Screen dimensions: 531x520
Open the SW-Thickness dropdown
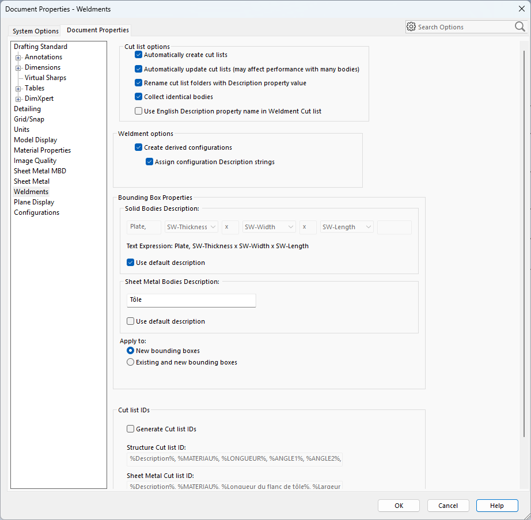[x=191, y=227]
